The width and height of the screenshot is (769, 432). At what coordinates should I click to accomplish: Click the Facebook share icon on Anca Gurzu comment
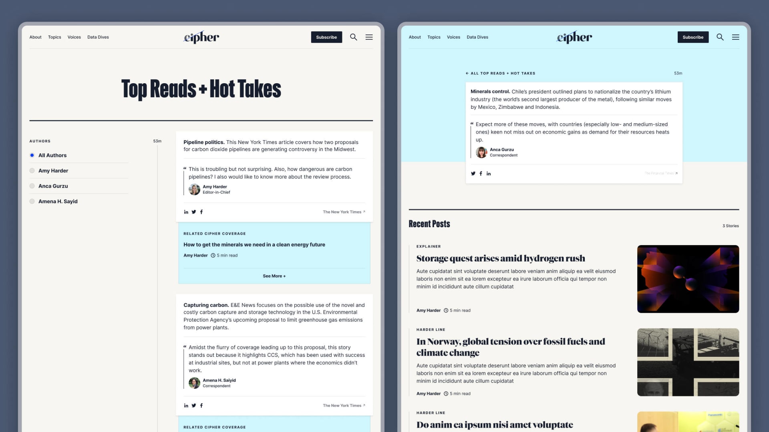coord(481,173)
